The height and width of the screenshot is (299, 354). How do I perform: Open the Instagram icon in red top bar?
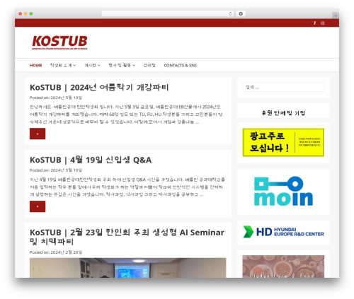(x=323, y=23)
